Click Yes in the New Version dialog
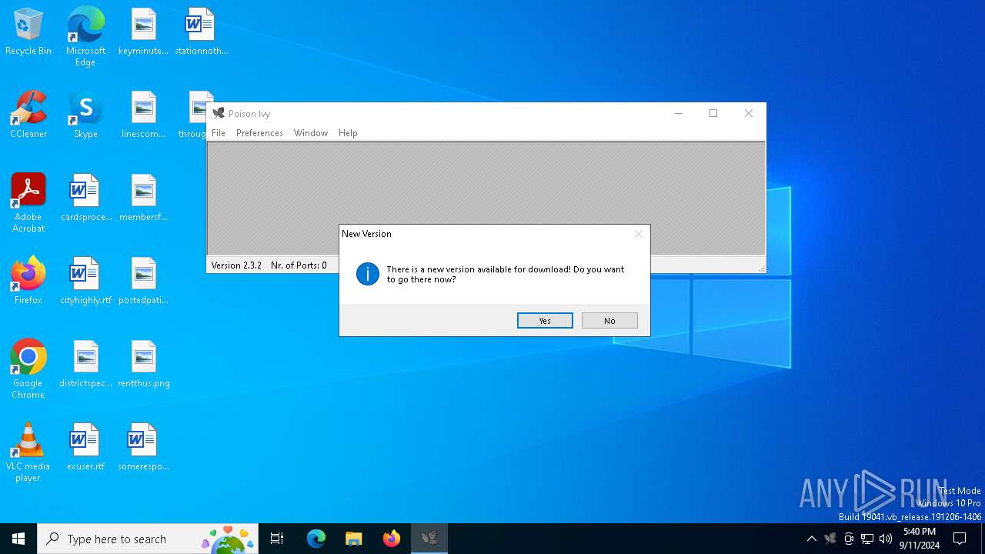Image resolution: width=985 pixels, height=554 pixels. pyautogui.click(x=545, y=321)
